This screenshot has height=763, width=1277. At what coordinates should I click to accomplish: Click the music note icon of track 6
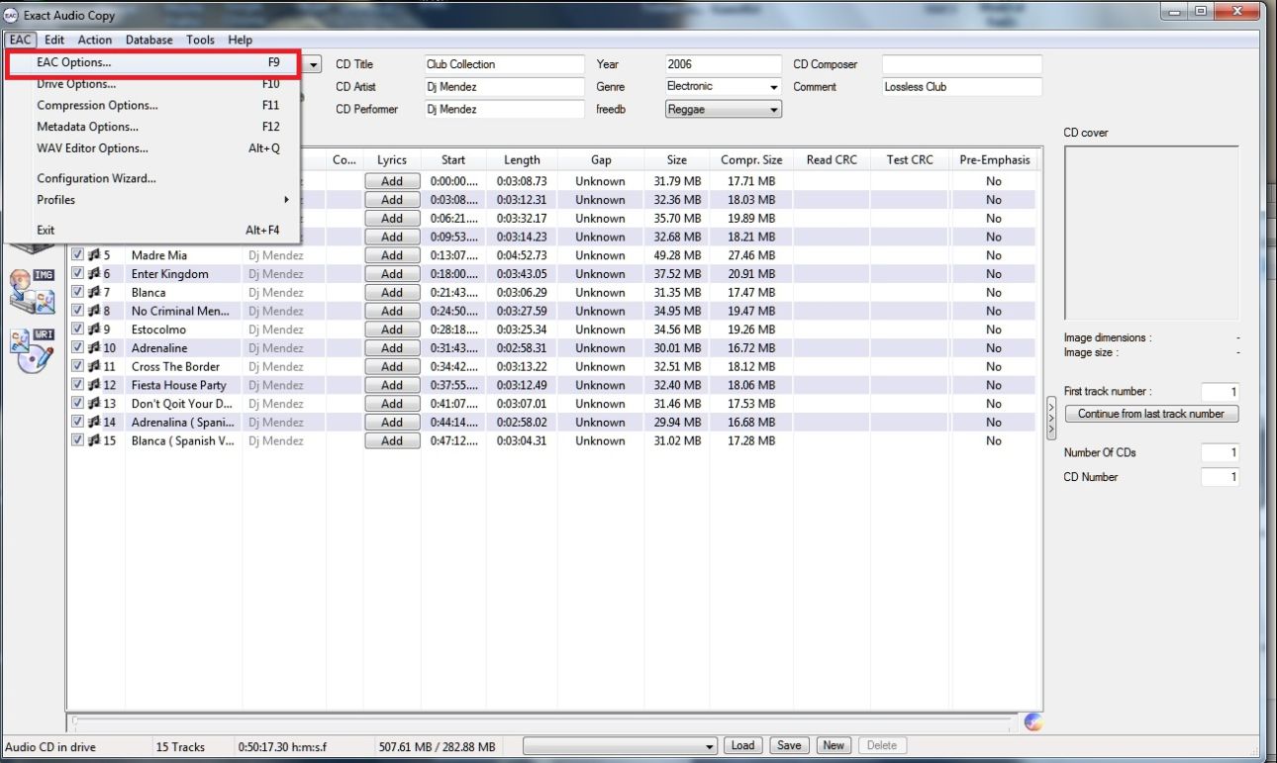coord(94,274)
